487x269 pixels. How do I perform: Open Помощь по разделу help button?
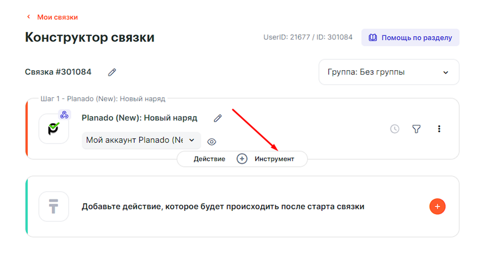click(410, 38)
